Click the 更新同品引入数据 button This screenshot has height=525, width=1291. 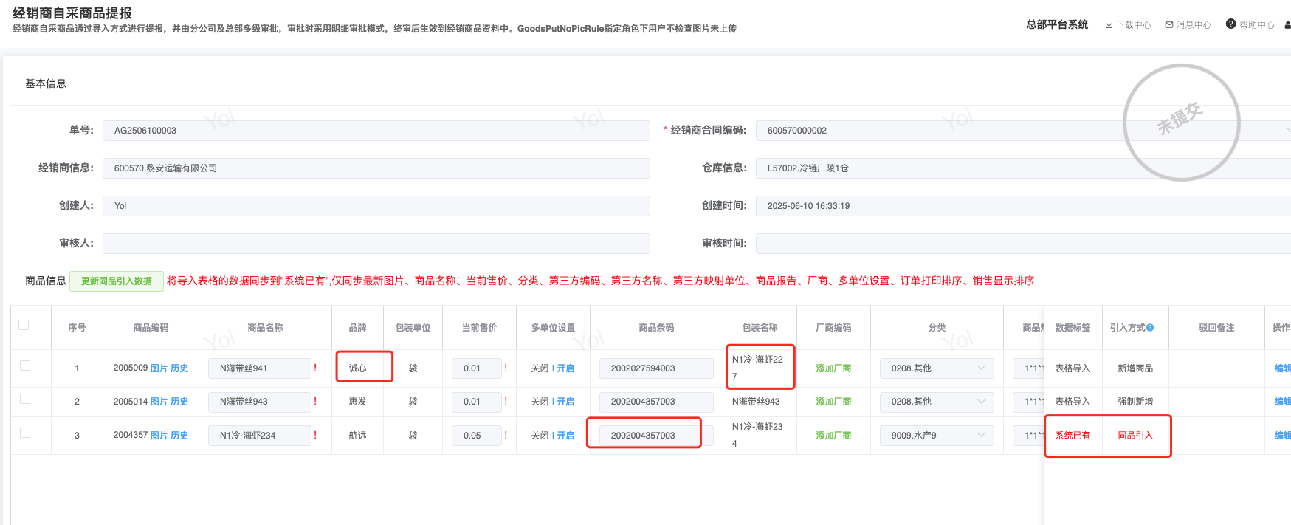click(117, 281)
